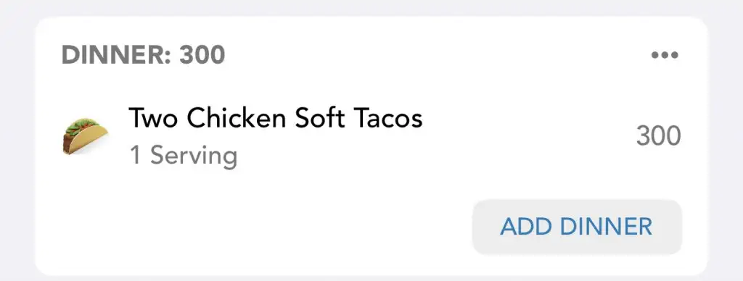The image size is (743, 281).
Task: Open the Two Chicken Soft Tacos entry
Action: [x=275, y=118]
